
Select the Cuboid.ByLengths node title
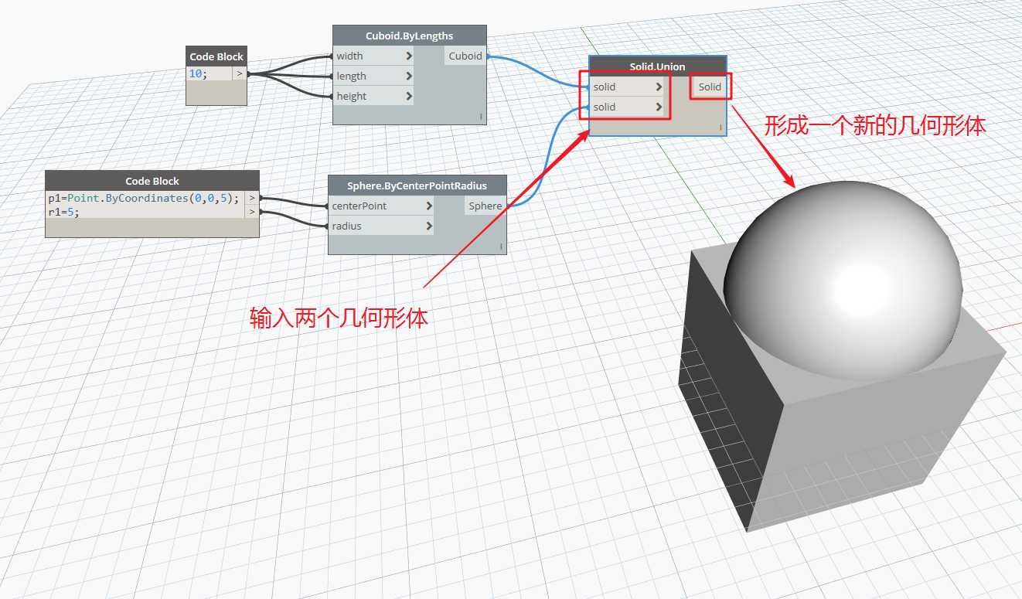[x=410, y=36]
